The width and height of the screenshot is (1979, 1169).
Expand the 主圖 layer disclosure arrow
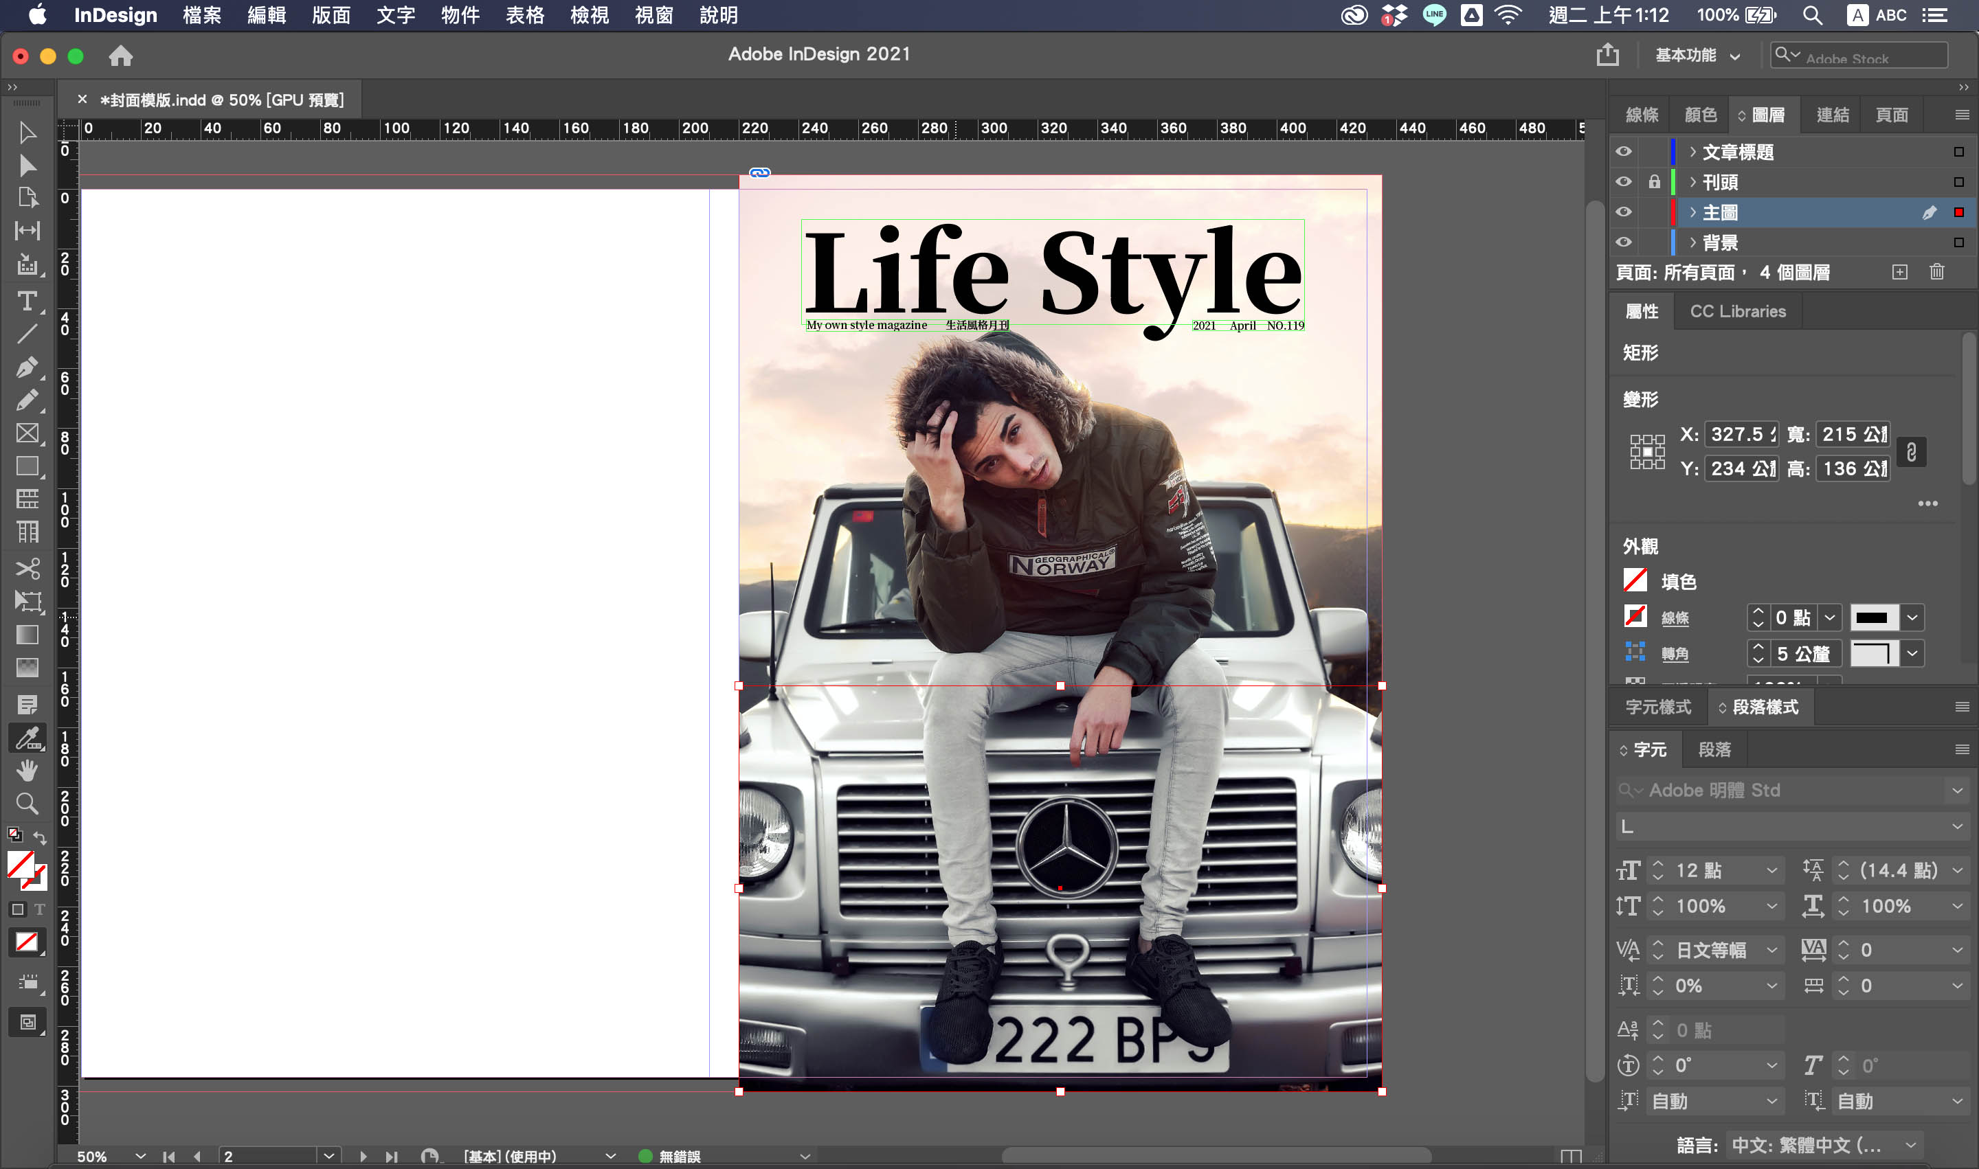[x=1692, y=212]
